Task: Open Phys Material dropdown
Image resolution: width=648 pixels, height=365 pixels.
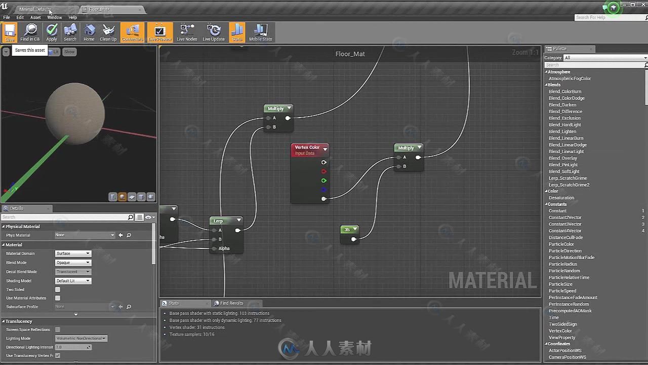Action: pos(85,235)
